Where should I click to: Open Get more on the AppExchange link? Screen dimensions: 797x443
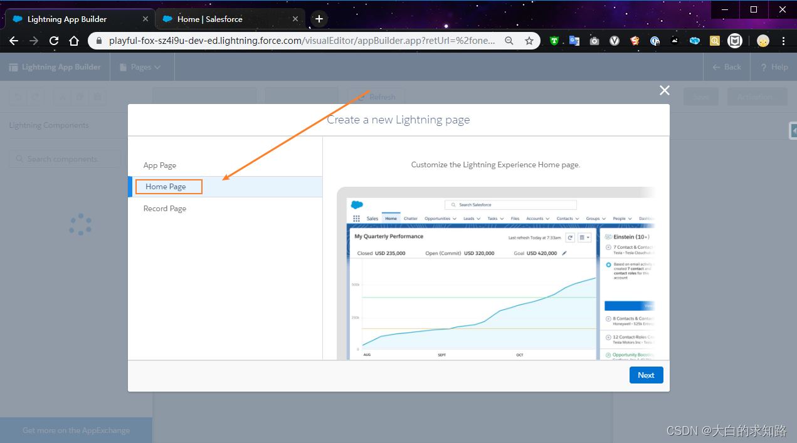pos(76,430)
